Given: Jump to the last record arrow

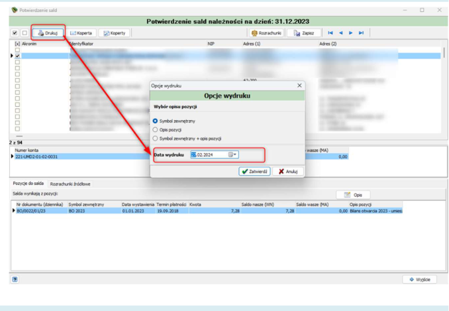Looking at the screenshot, I should (361, 33).
